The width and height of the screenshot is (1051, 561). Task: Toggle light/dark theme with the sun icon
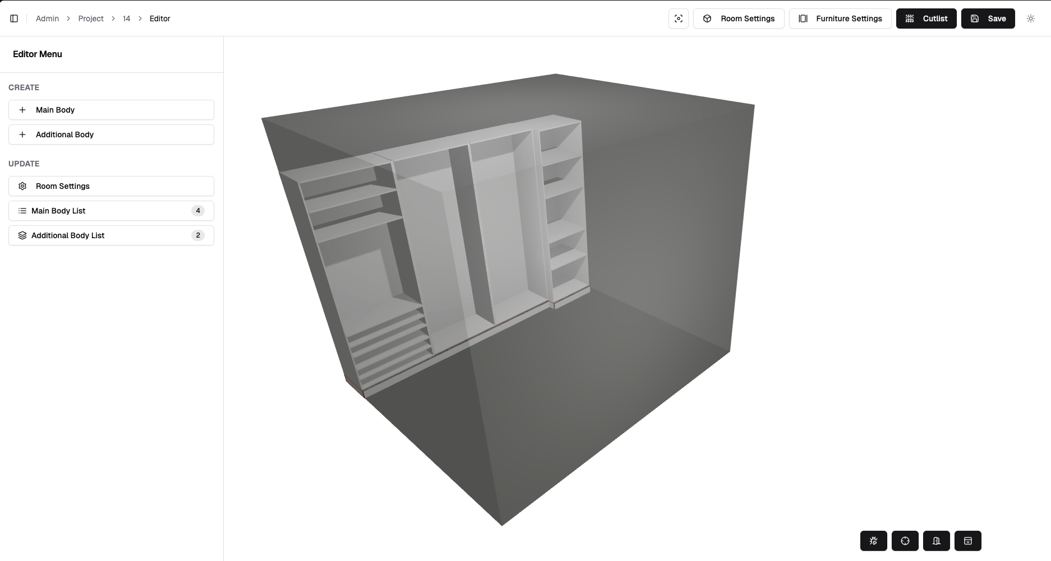click(x=1030, y=18)
